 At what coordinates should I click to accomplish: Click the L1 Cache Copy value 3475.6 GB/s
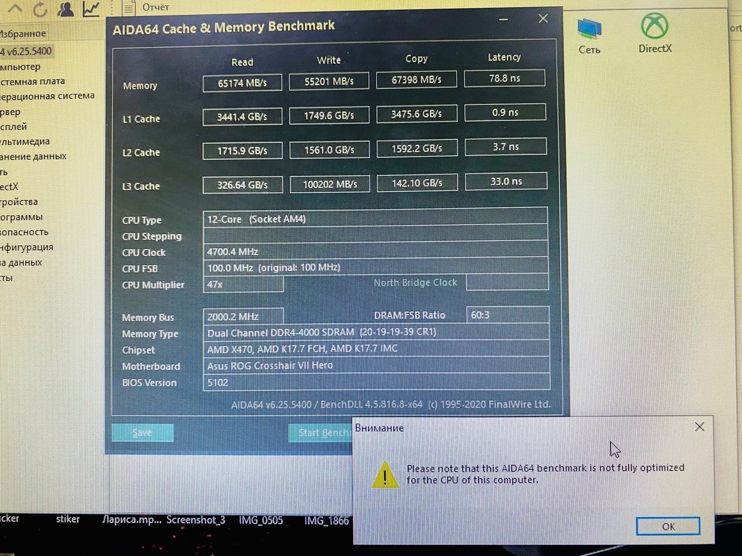tap(416, 114)
